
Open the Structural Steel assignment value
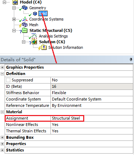(92, 118)
